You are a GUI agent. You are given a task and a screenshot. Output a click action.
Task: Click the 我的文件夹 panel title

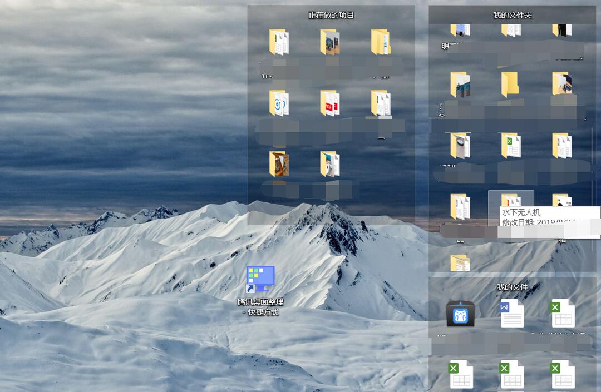click(513, 15)
